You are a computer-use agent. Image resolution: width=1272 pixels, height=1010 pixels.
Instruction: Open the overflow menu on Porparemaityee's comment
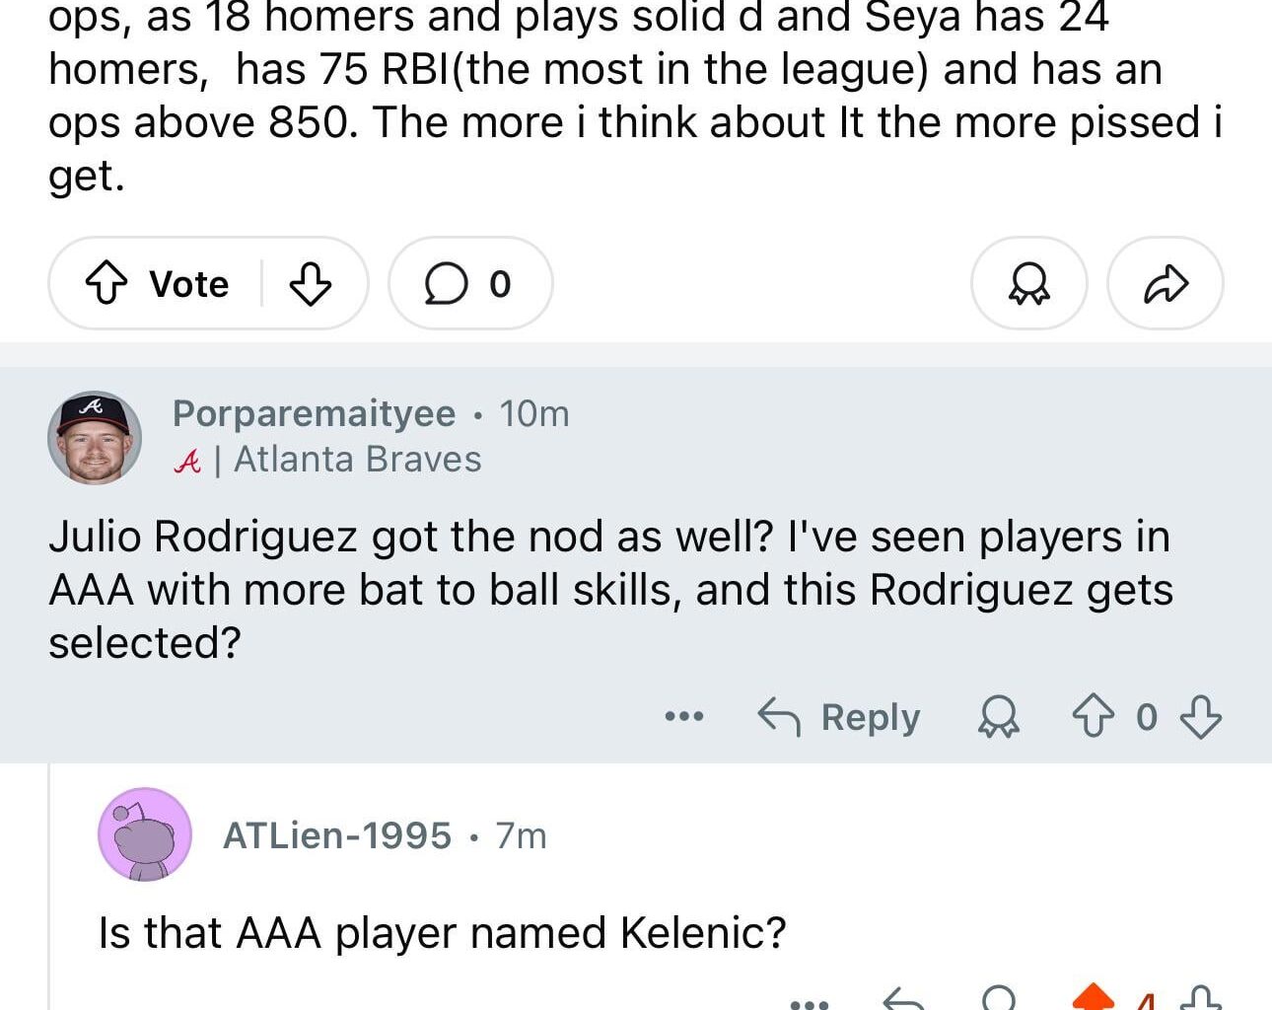coord(684,718)
